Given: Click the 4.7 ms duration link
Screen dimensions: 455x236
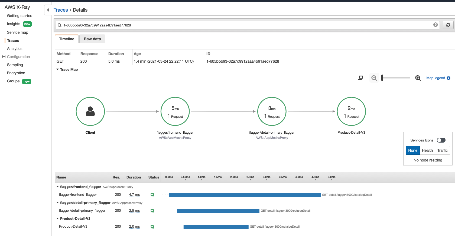Looking at the screenshot, I should 134,194.
